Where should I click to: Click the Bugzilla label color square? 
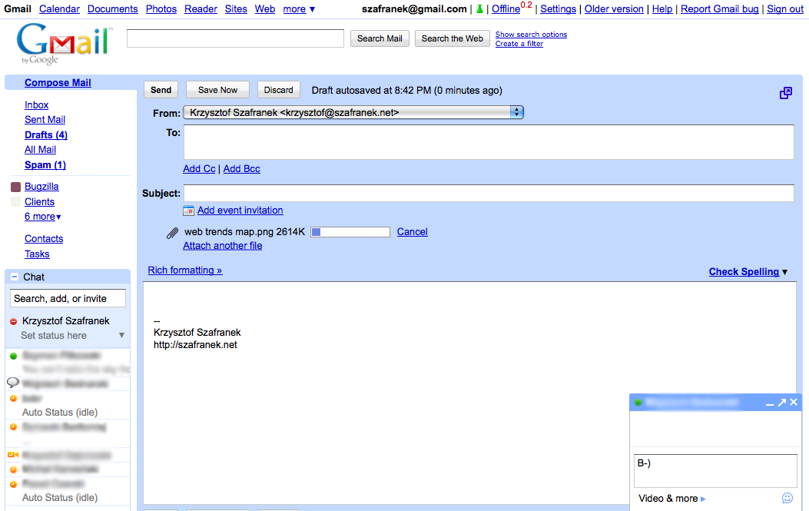coord(15,187)
